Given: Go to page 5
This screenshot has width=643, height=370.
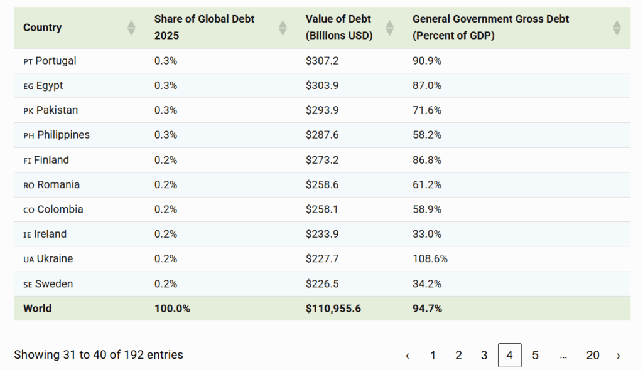Looking at the screenshot, I should click(535, 356).
